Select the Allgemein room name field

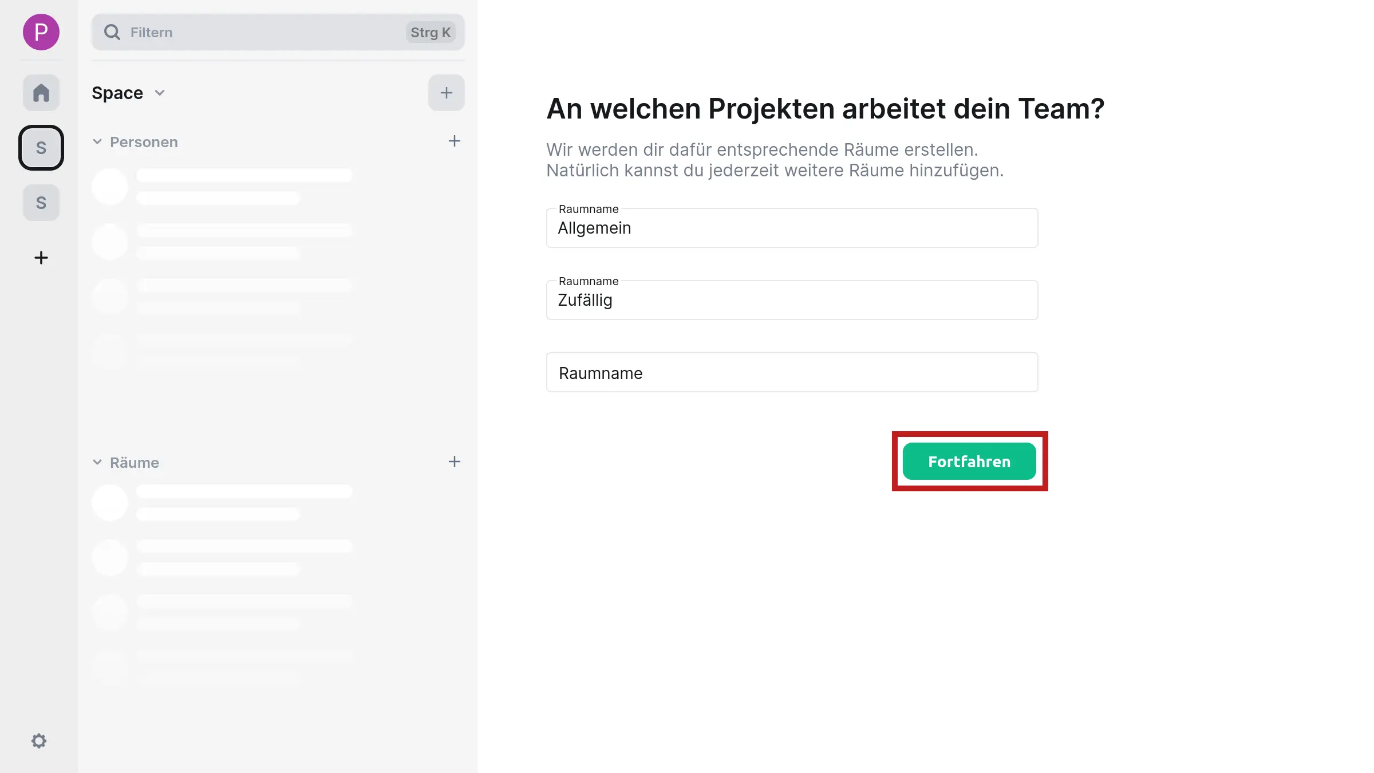792,228
